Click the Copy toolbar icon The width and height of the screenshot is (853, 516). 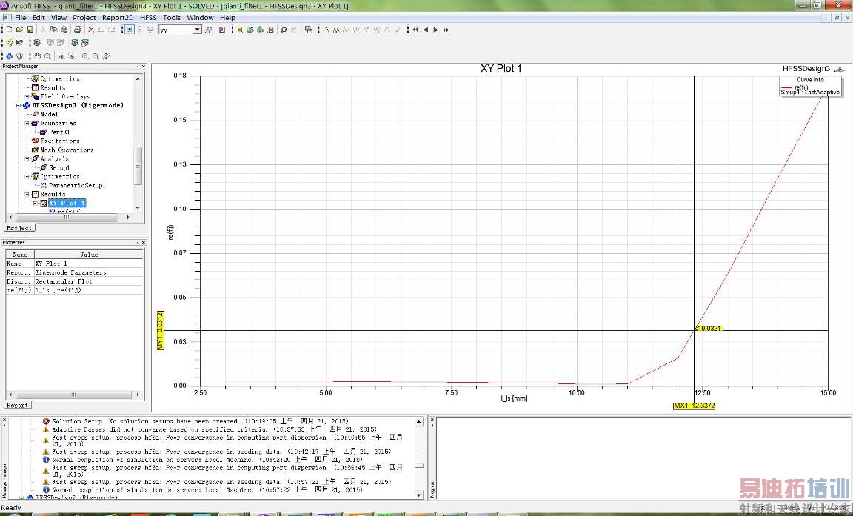(x=54, y=30)
